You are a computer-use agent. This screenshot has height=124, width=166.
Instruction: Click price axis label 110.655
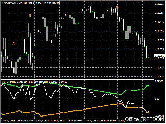pos(159,13)
